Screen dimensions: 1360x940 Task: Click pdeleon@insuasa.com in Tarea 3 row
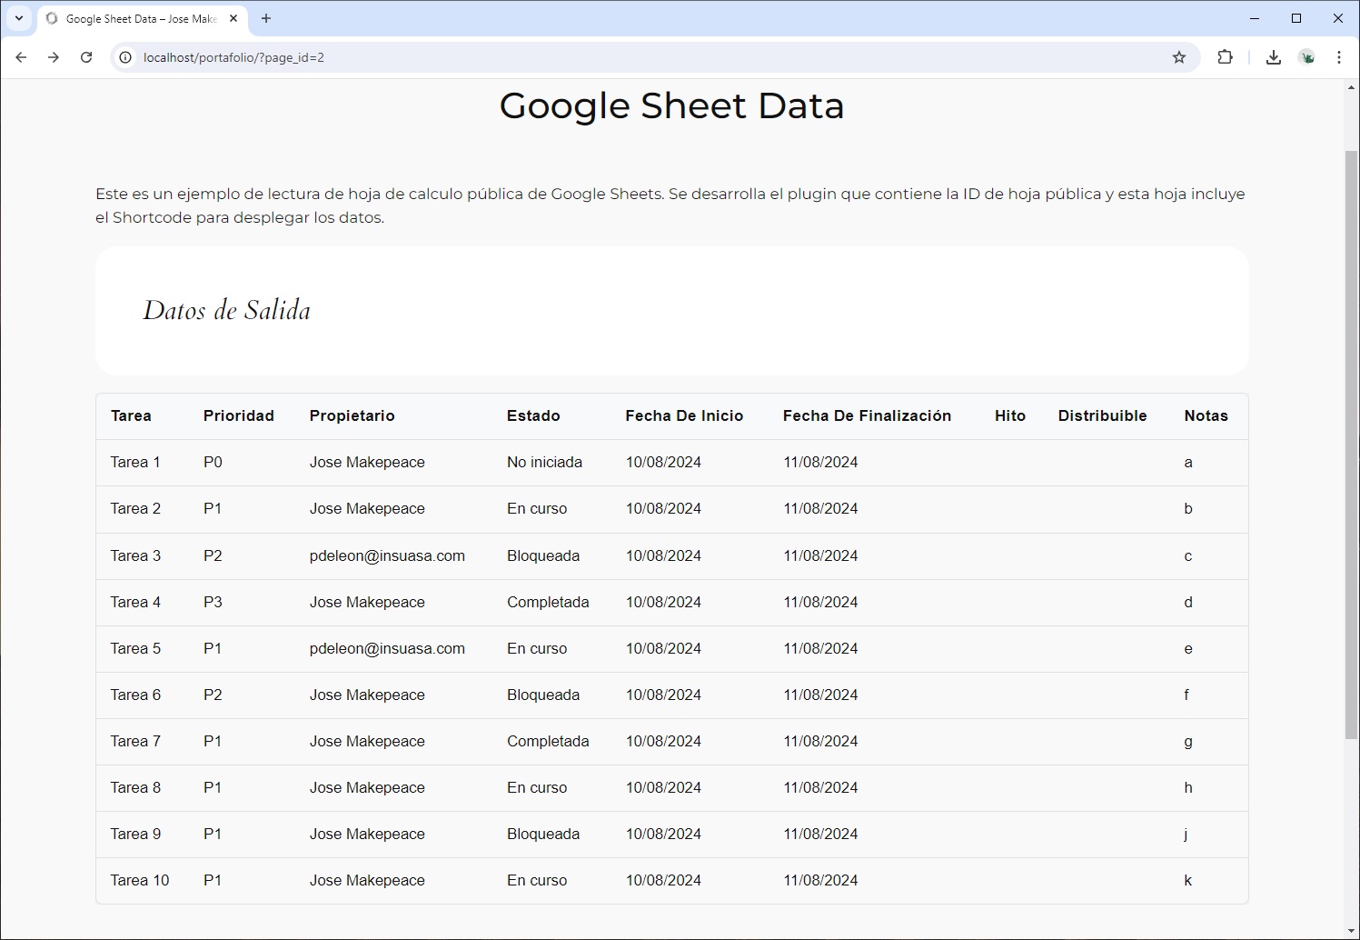point(387,555)
